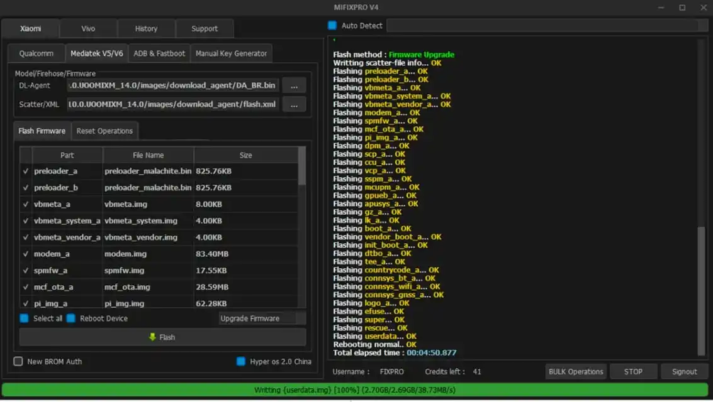Open the Support tab

click(x=204, y=28)
